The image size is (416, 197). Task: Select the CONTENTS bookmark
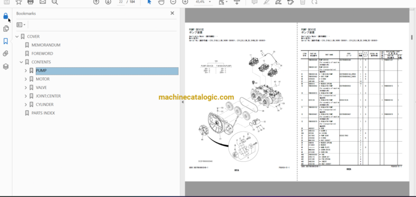(41, 62)
